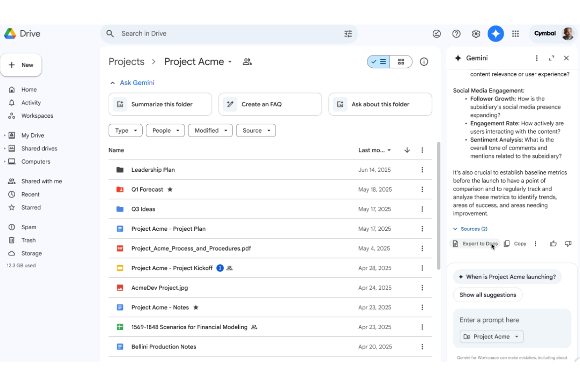Open Project Acme context dropdown in prompt box
The width and height of the screenshot is (580, 386).
pyautogui.click(x=491, y=336)
